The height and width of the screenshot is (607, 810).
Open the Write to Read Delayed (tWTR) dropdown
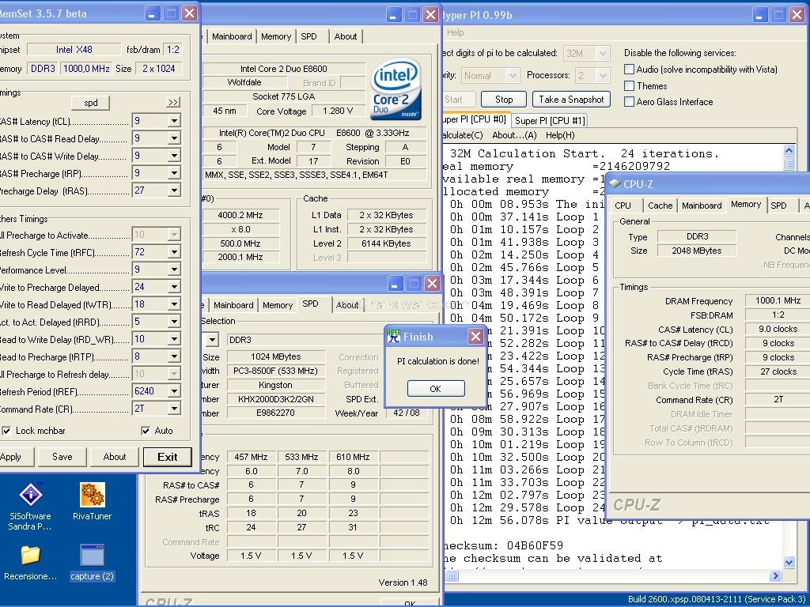click(174, 304)
